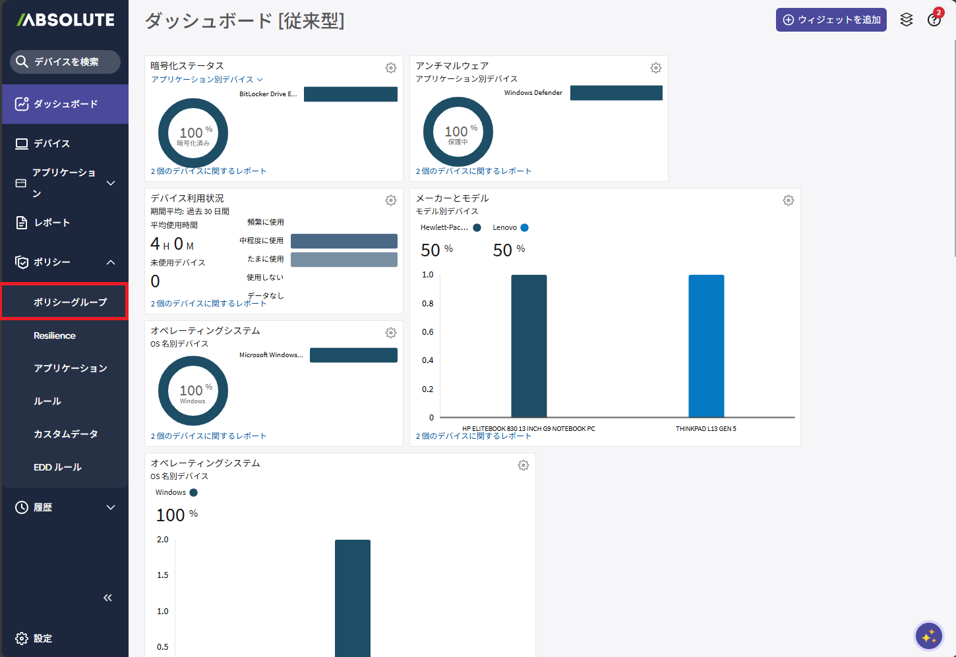The image size is (956, 657).
Task: Toggle Windows legend series in OS chart
Action: (x=193, y=493)
